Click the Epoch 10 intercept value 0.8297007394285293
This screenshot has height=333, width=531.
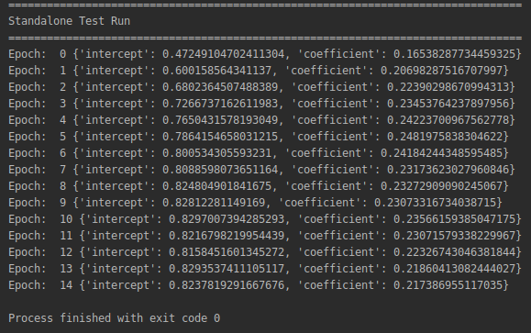point(227,219)
